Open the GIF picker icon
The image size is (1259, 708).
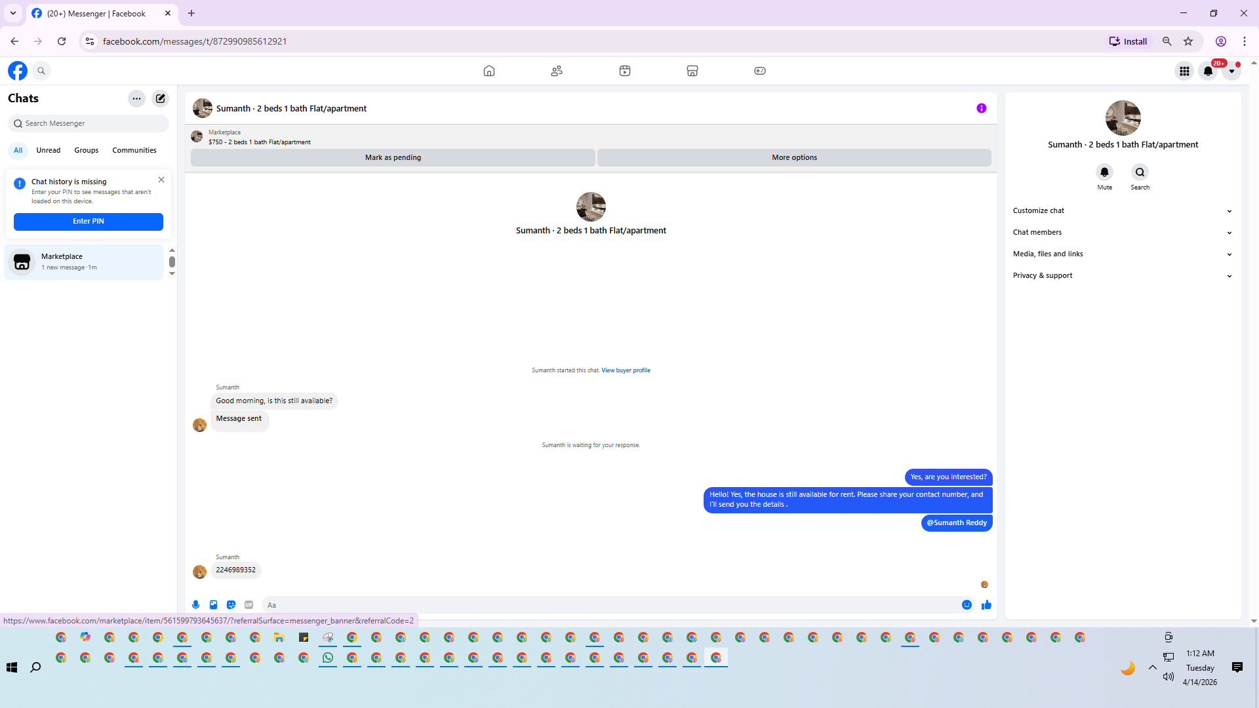coord(249,604)
